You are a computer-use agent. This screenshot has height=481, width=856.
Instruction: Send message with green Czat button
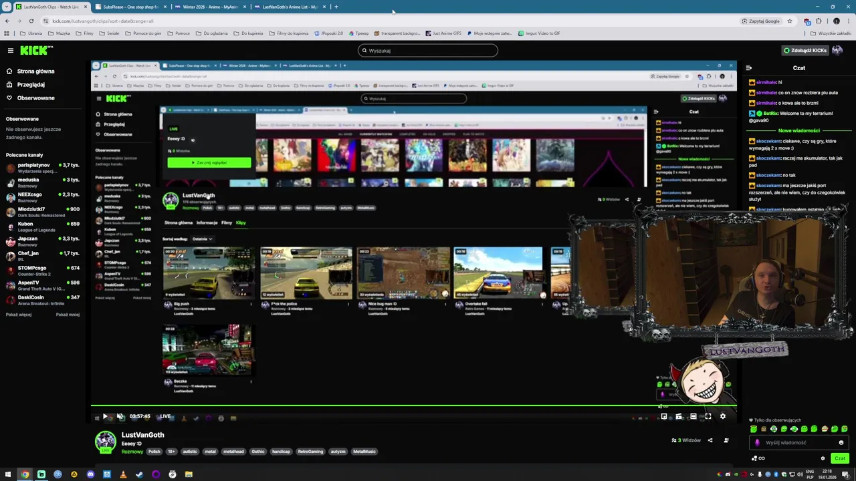point(840,458)
